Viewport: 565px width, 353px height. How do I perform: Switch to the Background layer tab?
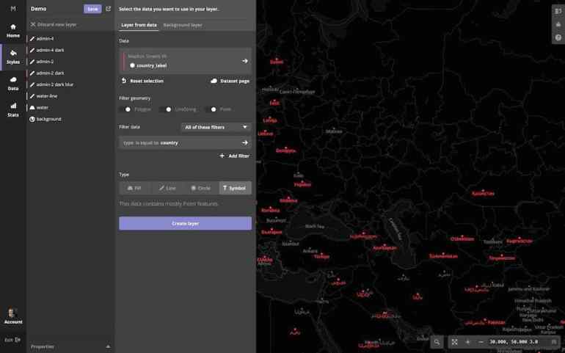tap(183, 25)
